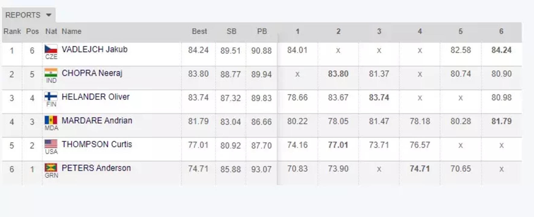Click the Grenada flag icon beside Peters
534x217 pixels.
[51, 167]
